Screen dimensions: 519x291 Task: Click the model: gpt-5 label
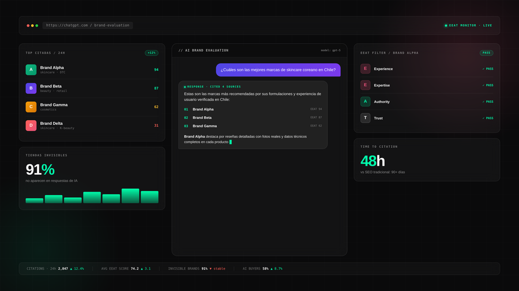330,51
